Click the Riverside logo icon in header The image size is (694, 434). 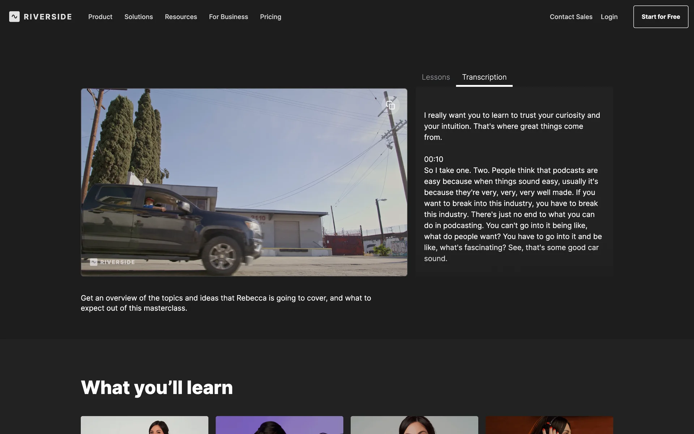14,17
